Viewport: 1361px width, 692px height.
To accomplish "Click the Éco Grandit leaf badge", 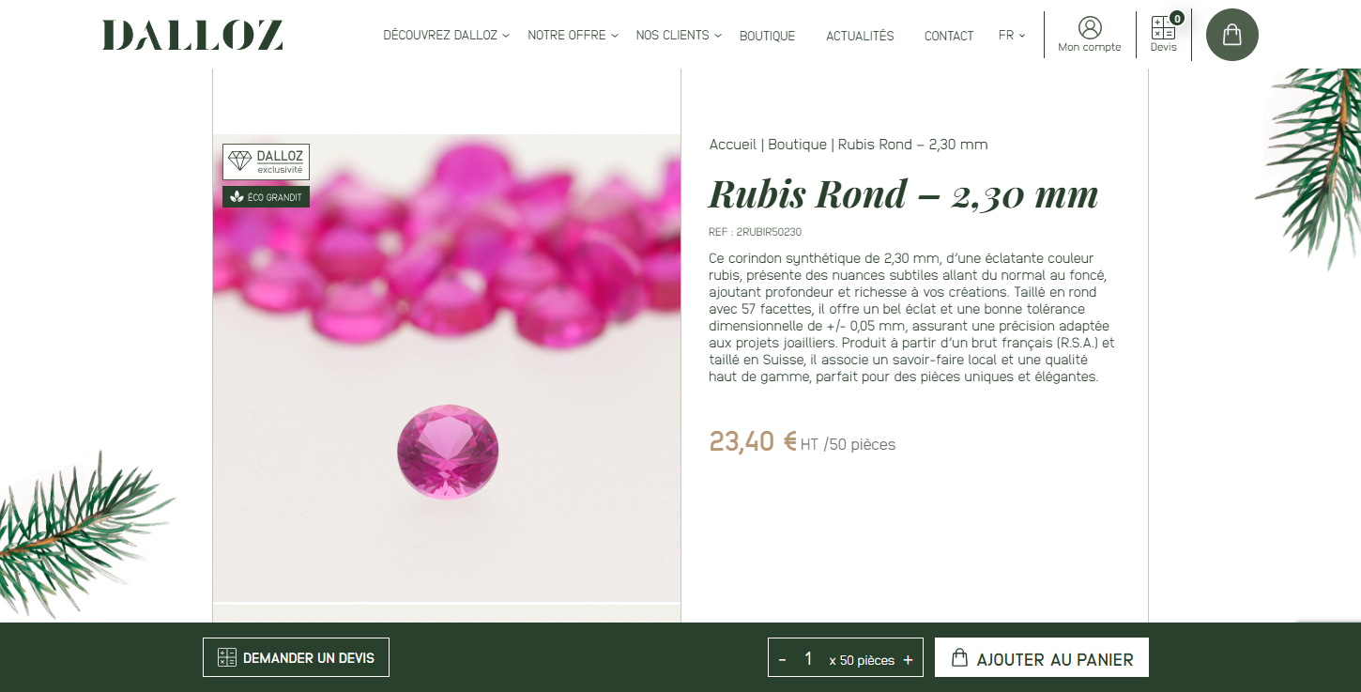I will coord(266,197).
